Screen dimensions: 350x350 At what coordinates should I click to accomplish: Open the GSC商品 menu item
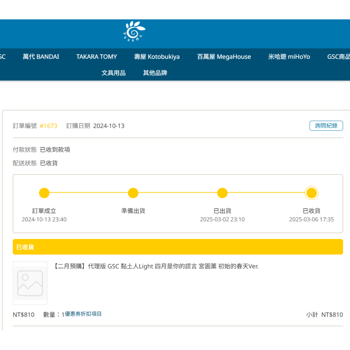[338, 57]
